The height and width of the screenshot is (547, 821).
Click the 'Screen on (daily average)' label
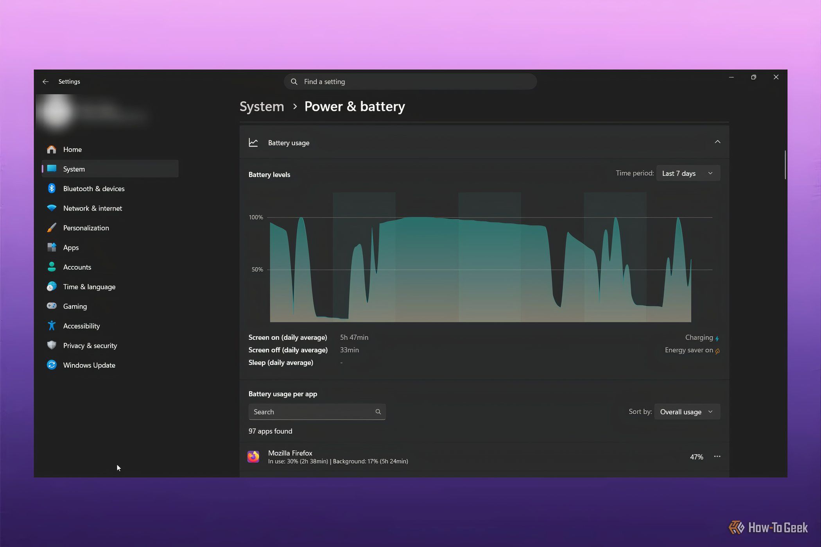pos(288,337)
